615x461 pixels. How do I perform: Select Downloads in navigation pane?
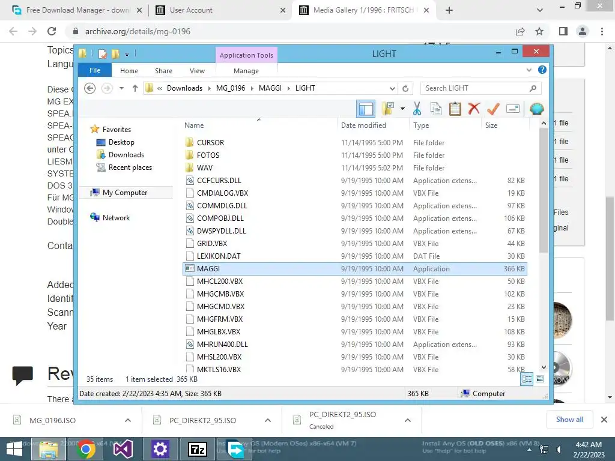click(x=126, y=155)
